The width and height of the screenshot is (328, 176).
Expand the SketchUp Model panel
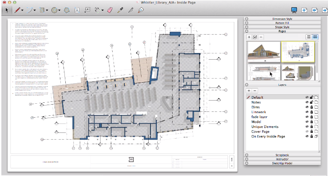(x=282, y=163)
